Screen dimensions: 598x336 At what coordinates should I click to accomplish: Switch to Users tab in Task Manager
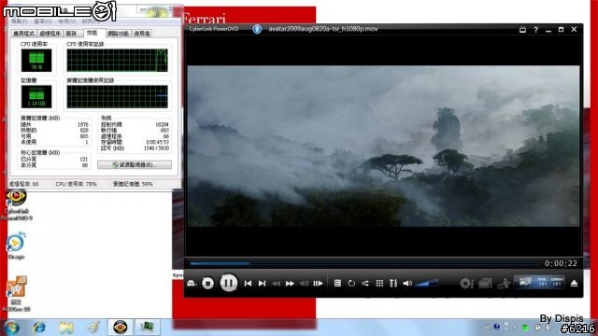(x=142, y=34)
